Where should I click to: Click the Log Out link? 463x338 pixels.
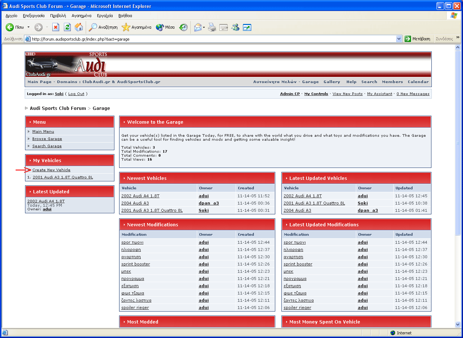pyautogui.click(x=76, y=94)
